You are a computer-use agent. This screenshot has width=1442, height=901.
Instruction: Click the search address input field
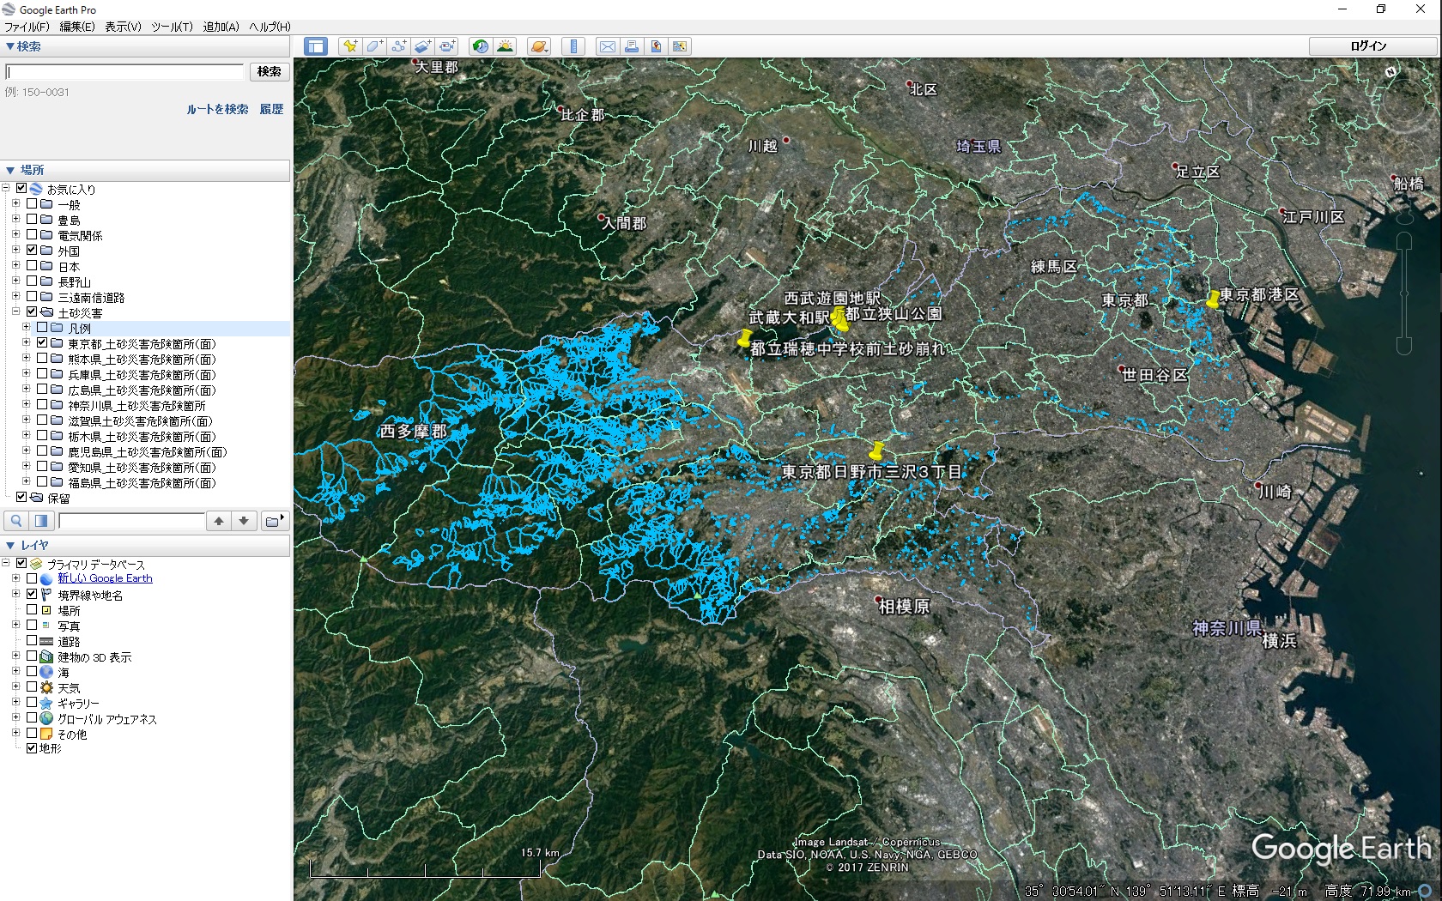125,71
